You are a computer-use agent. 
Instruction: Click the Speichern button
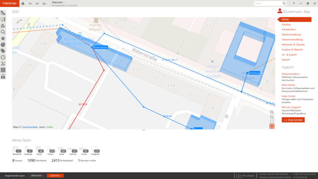(55, 176)
